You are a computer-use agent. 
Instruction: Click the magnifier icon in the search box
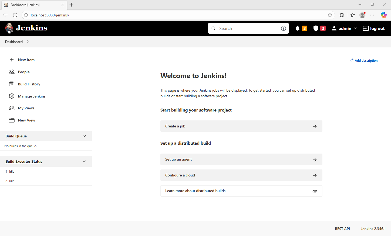[x=213, y=28]
